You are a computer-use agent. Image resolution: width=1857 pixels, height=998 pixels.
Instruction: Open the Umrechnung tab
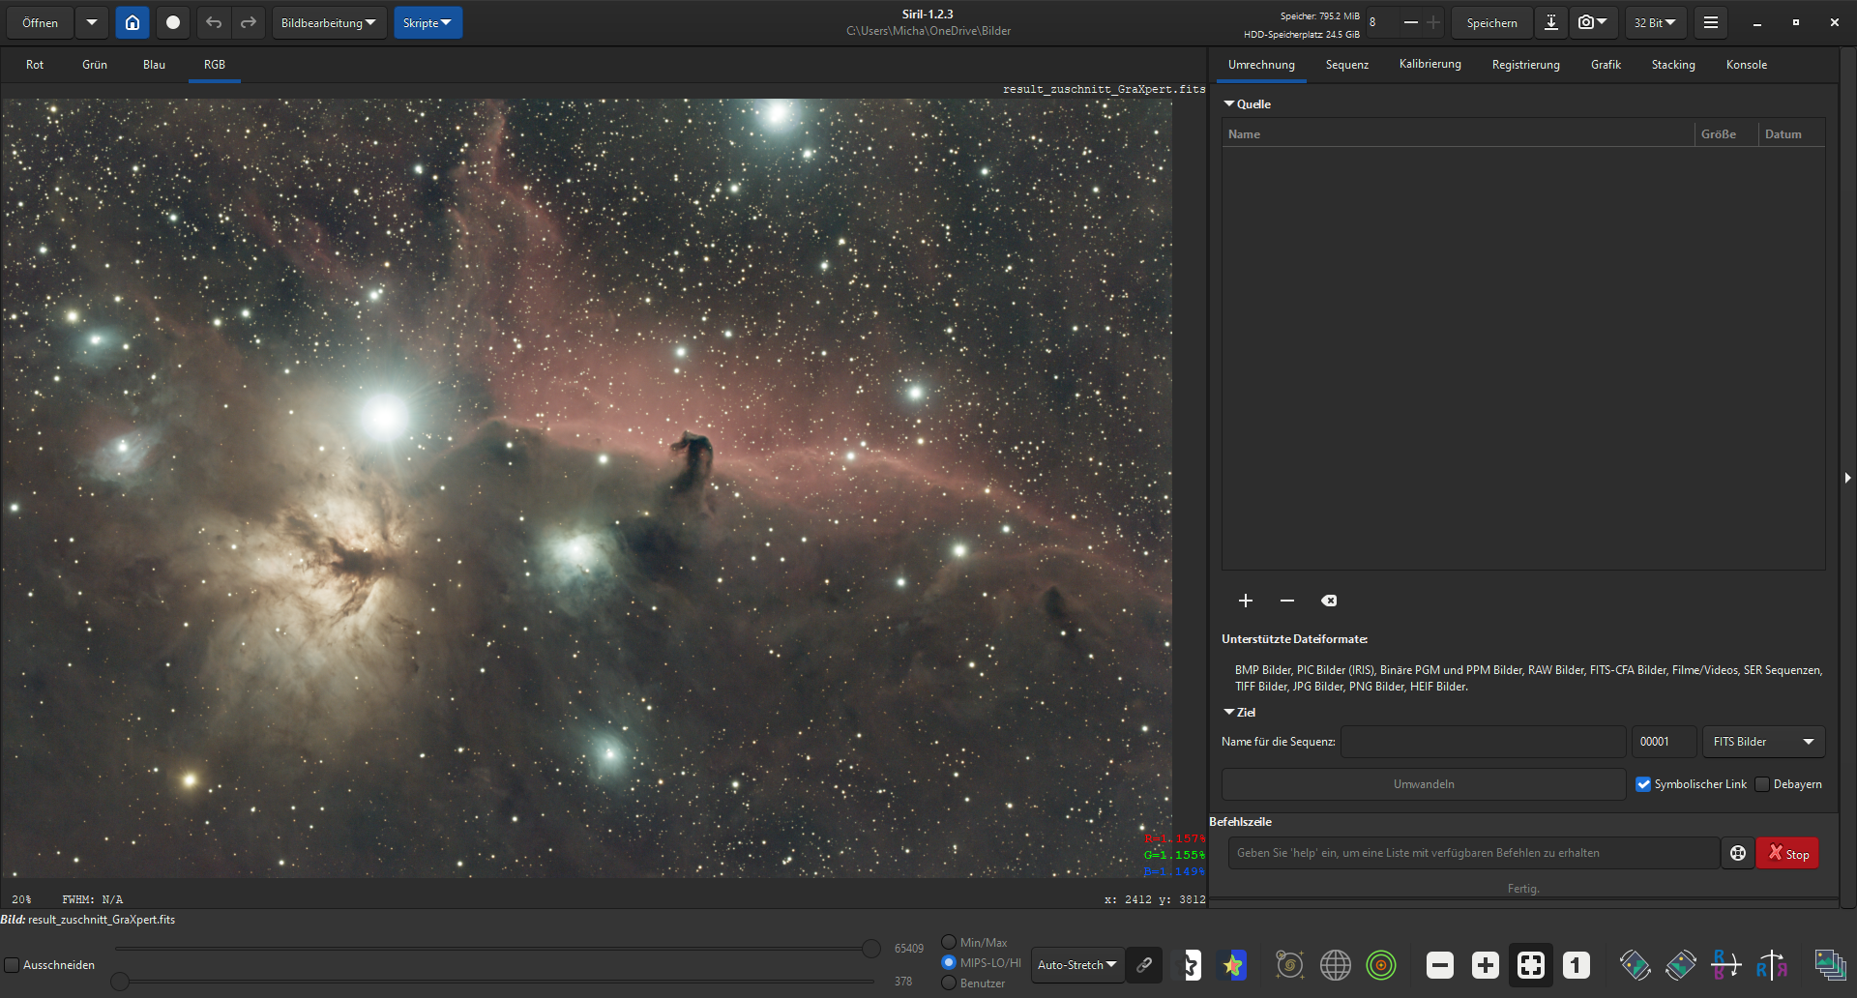1261,65
